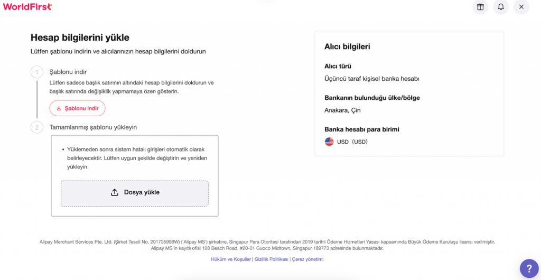Click the download icon in Şablonu indir
Image resolution: width=541 pixels, height=280 pixels.
tap(59, 108)
